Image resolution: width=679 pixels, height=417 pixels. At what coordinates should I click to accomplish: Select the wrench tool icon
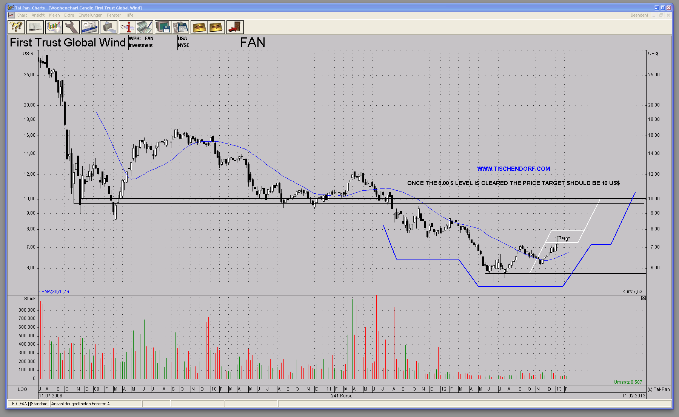pyautogui.click(x=71, y=27)
